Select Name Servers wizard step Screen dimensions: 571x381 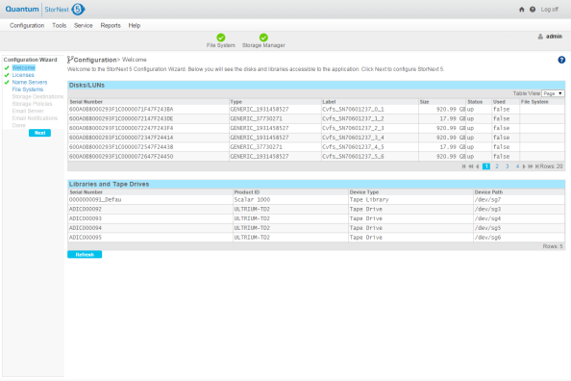point(30,83)
